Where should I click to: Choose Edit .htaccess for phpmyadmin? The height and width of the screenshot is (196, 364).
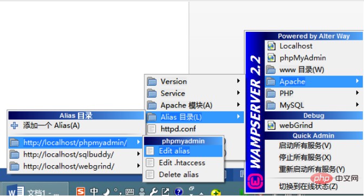(183, 163)
